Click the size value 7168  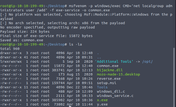pos(60,79)
